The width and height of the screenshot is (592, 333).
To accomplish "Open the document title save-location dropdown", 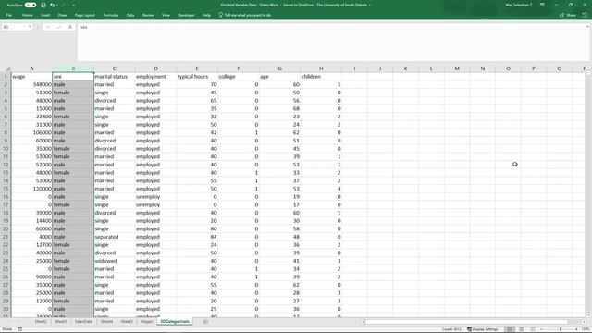I will tap(370, 5).
